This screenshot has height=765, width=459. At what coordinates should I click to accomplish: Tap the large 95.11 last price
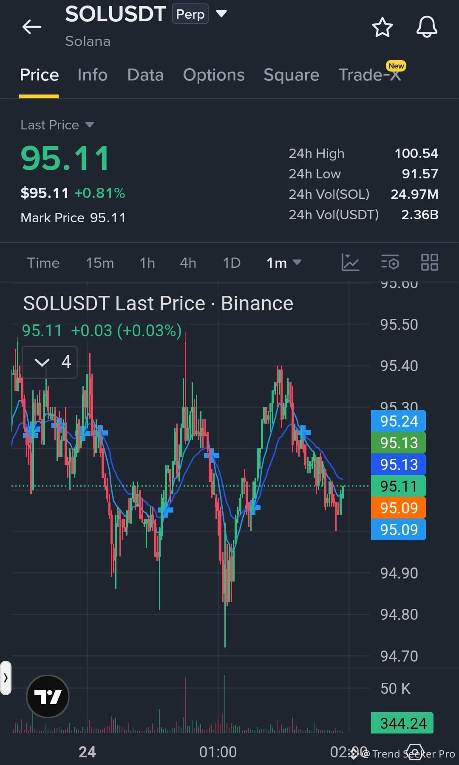click(65, 158)
